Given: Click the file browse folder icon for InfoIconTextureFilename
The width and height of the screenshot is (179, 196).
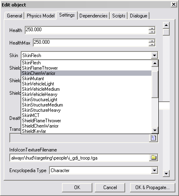Looking at the screenshot, I should 153,158.
